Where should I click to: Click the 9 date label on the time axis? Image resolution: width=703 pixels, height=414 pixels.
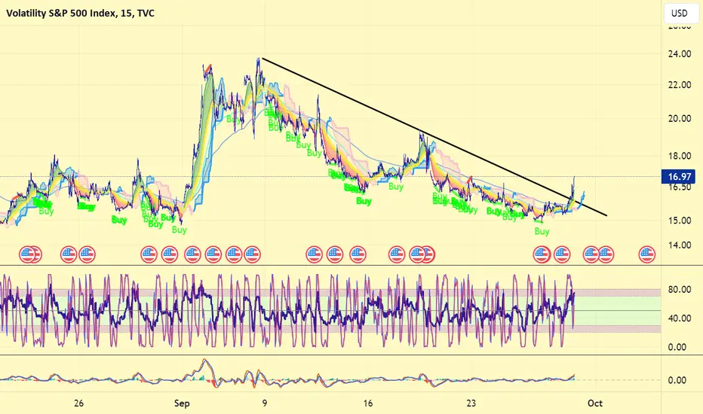(x=265, y=403)
